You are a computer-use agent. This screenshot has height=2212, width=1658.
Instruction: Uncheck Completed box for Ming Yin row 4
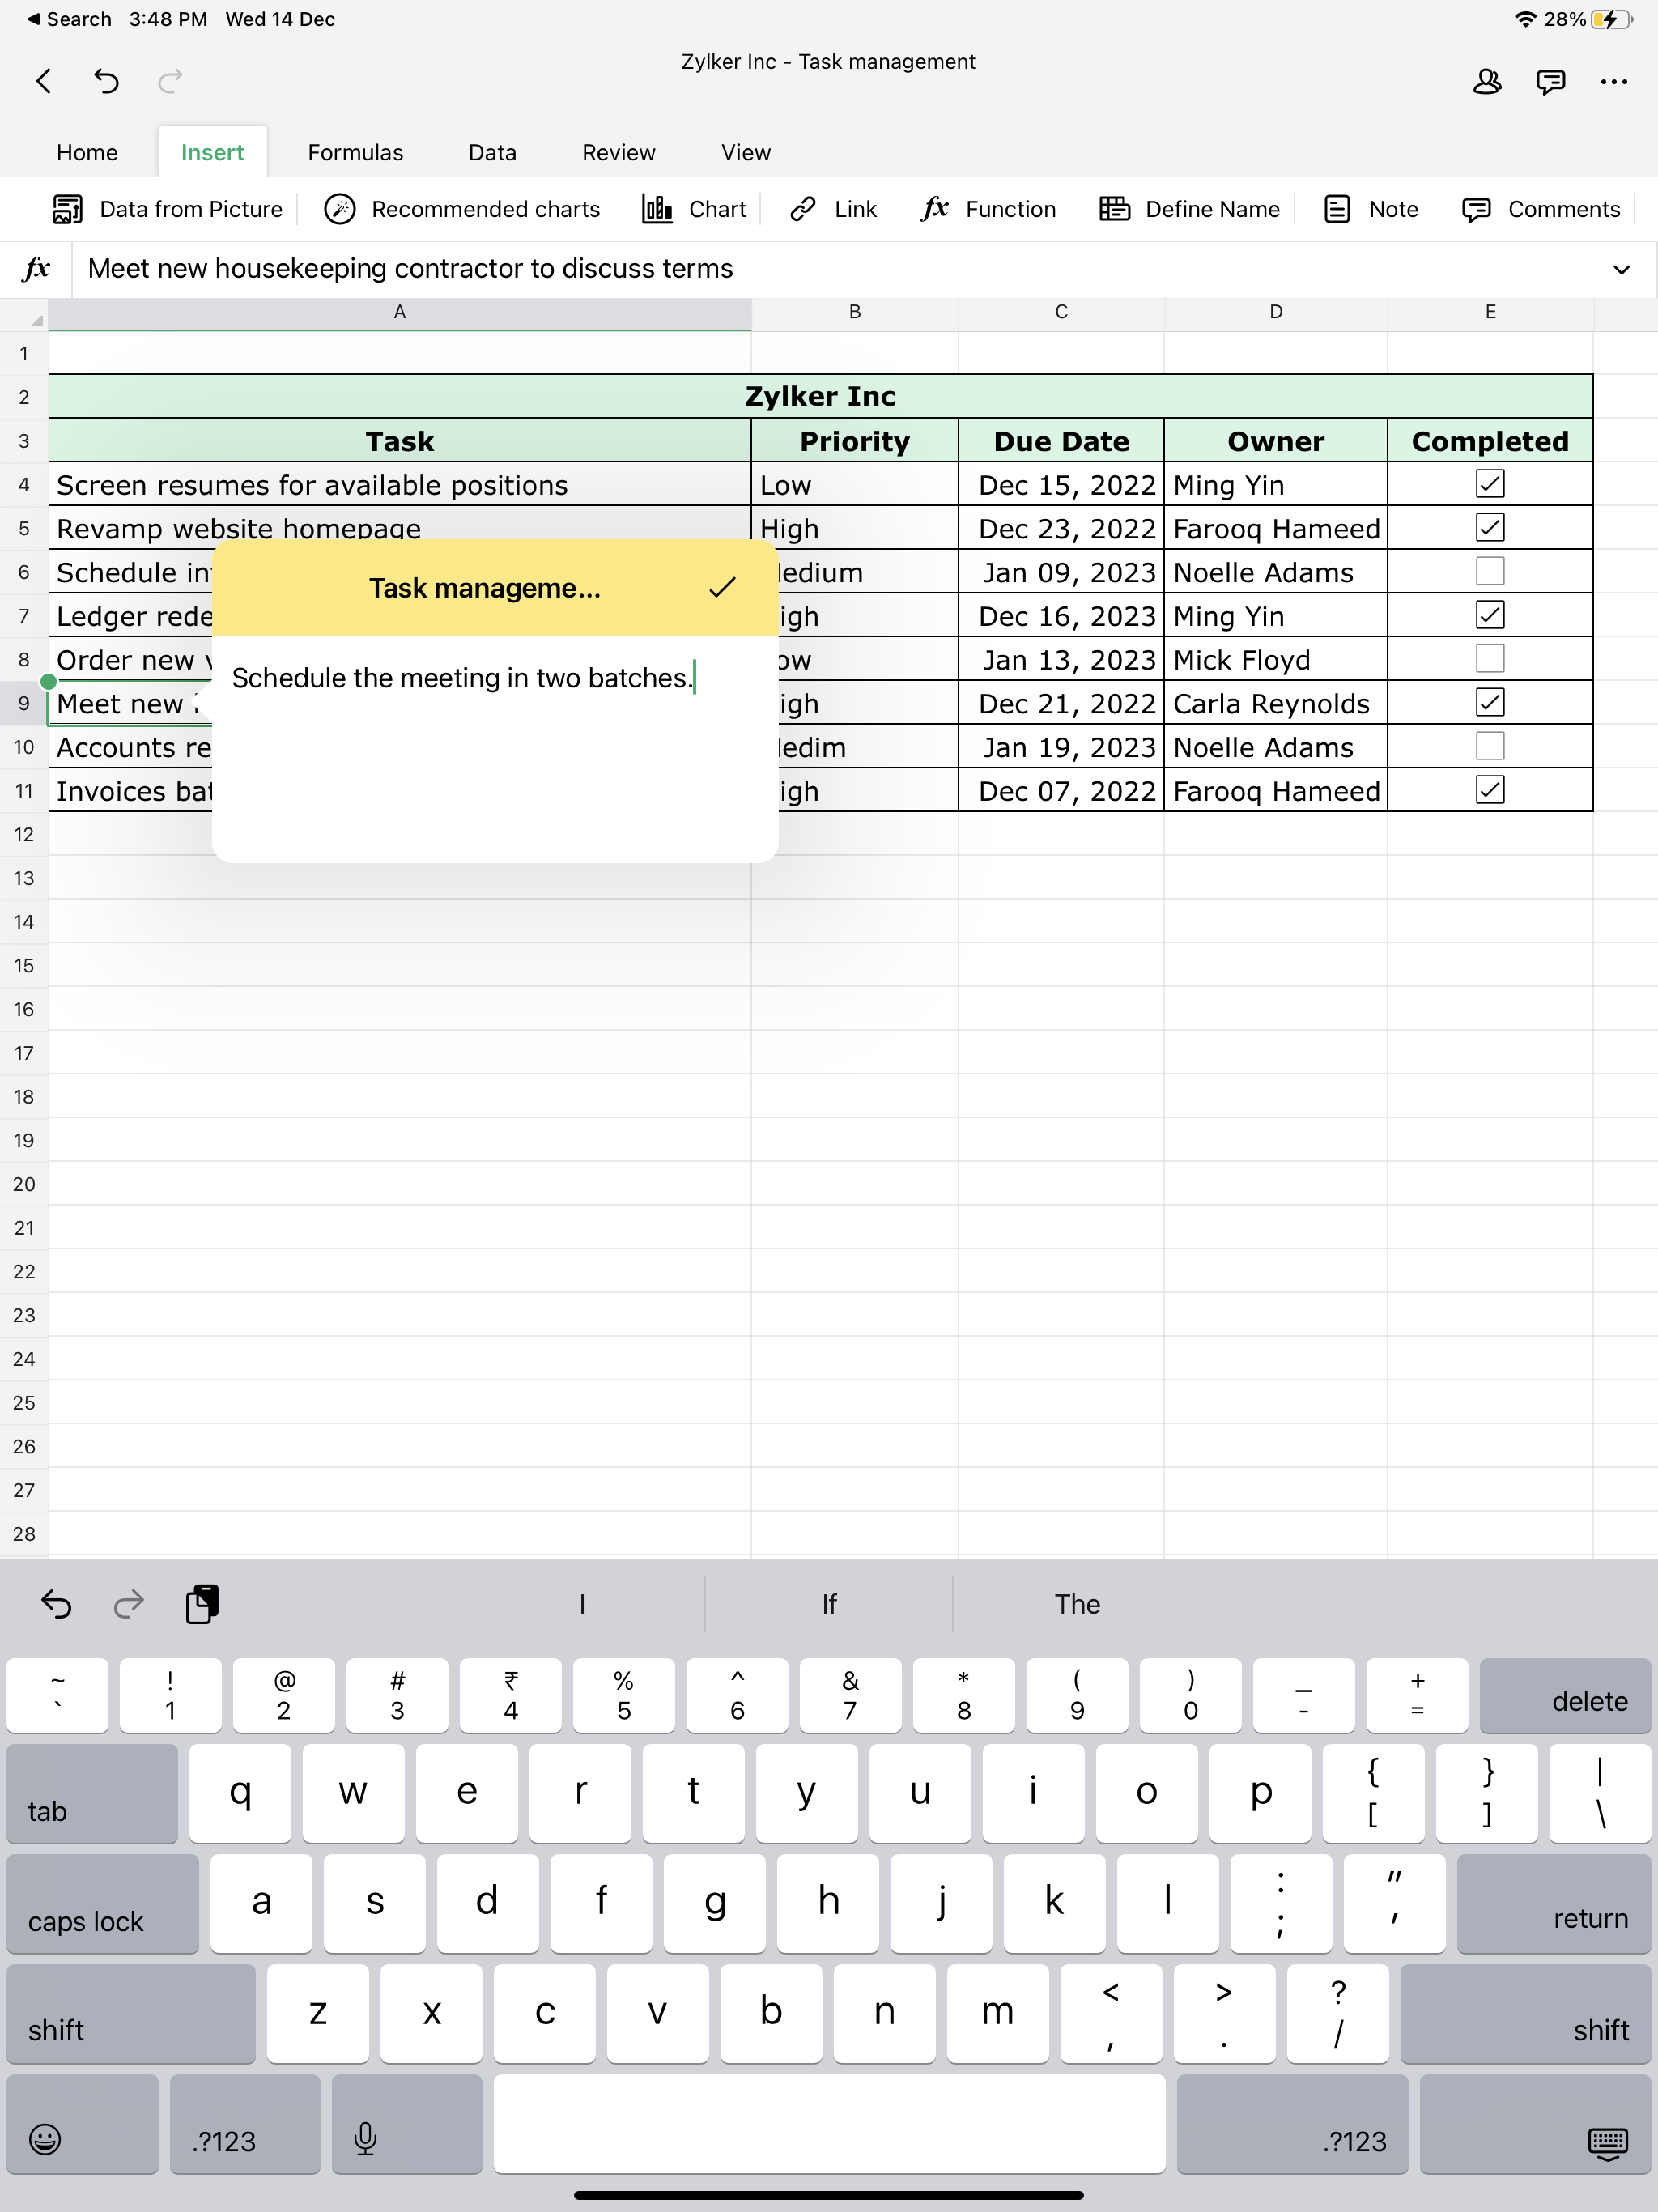coord(1489,484)
